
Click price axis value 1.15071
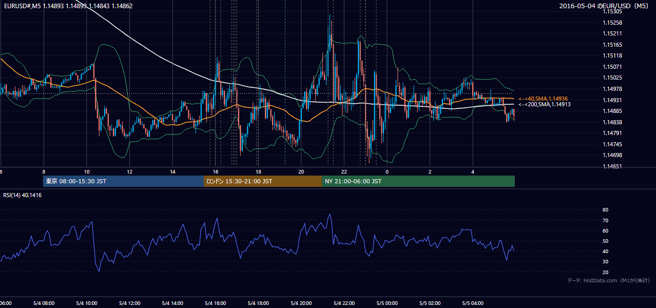click(612, 67)
